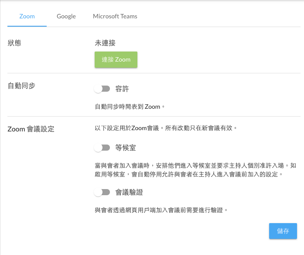Image resolution: width=304 pixels, height=255 pixels.
Task: Click the waiting room description starting 當與會者加入會議時
Action: [195, 170]
